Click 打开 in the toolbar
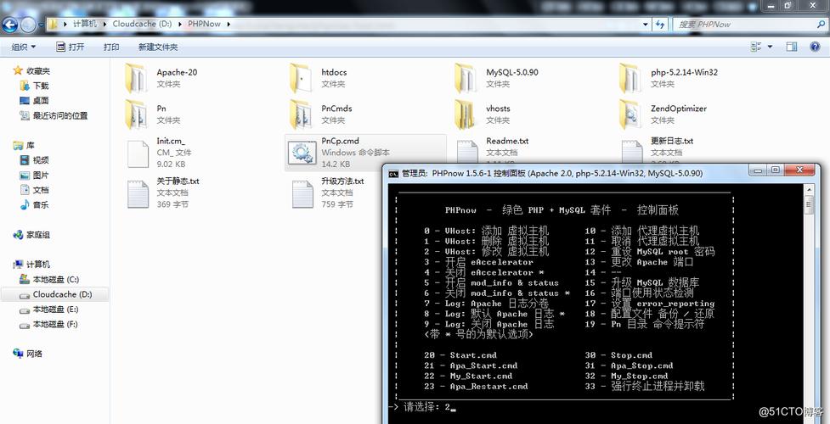The width and height of the screenshot is (830, 424). point(71,47)
